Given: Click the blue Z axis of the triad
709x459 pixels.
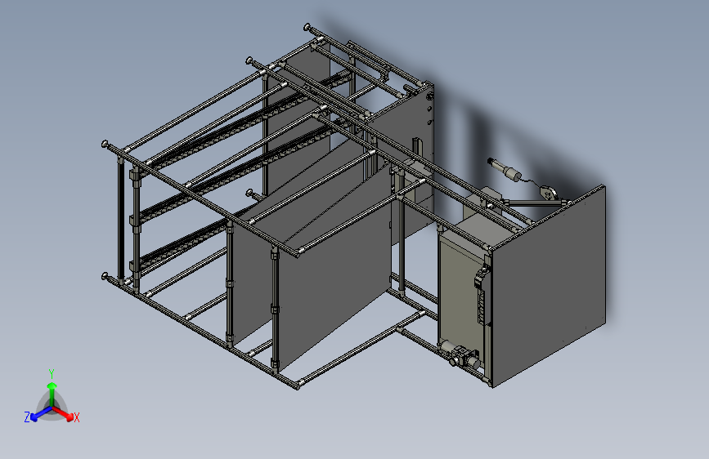Looking at the screenshot, I should (41, 413).
